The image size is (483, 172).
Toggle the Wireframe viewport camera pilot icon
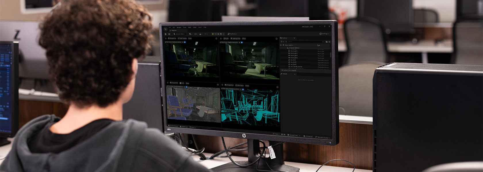pos(243,89)
